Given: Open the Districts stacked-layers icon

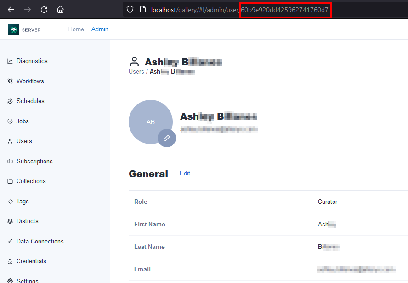Looking at the screenshot, I should pos(11,221).
